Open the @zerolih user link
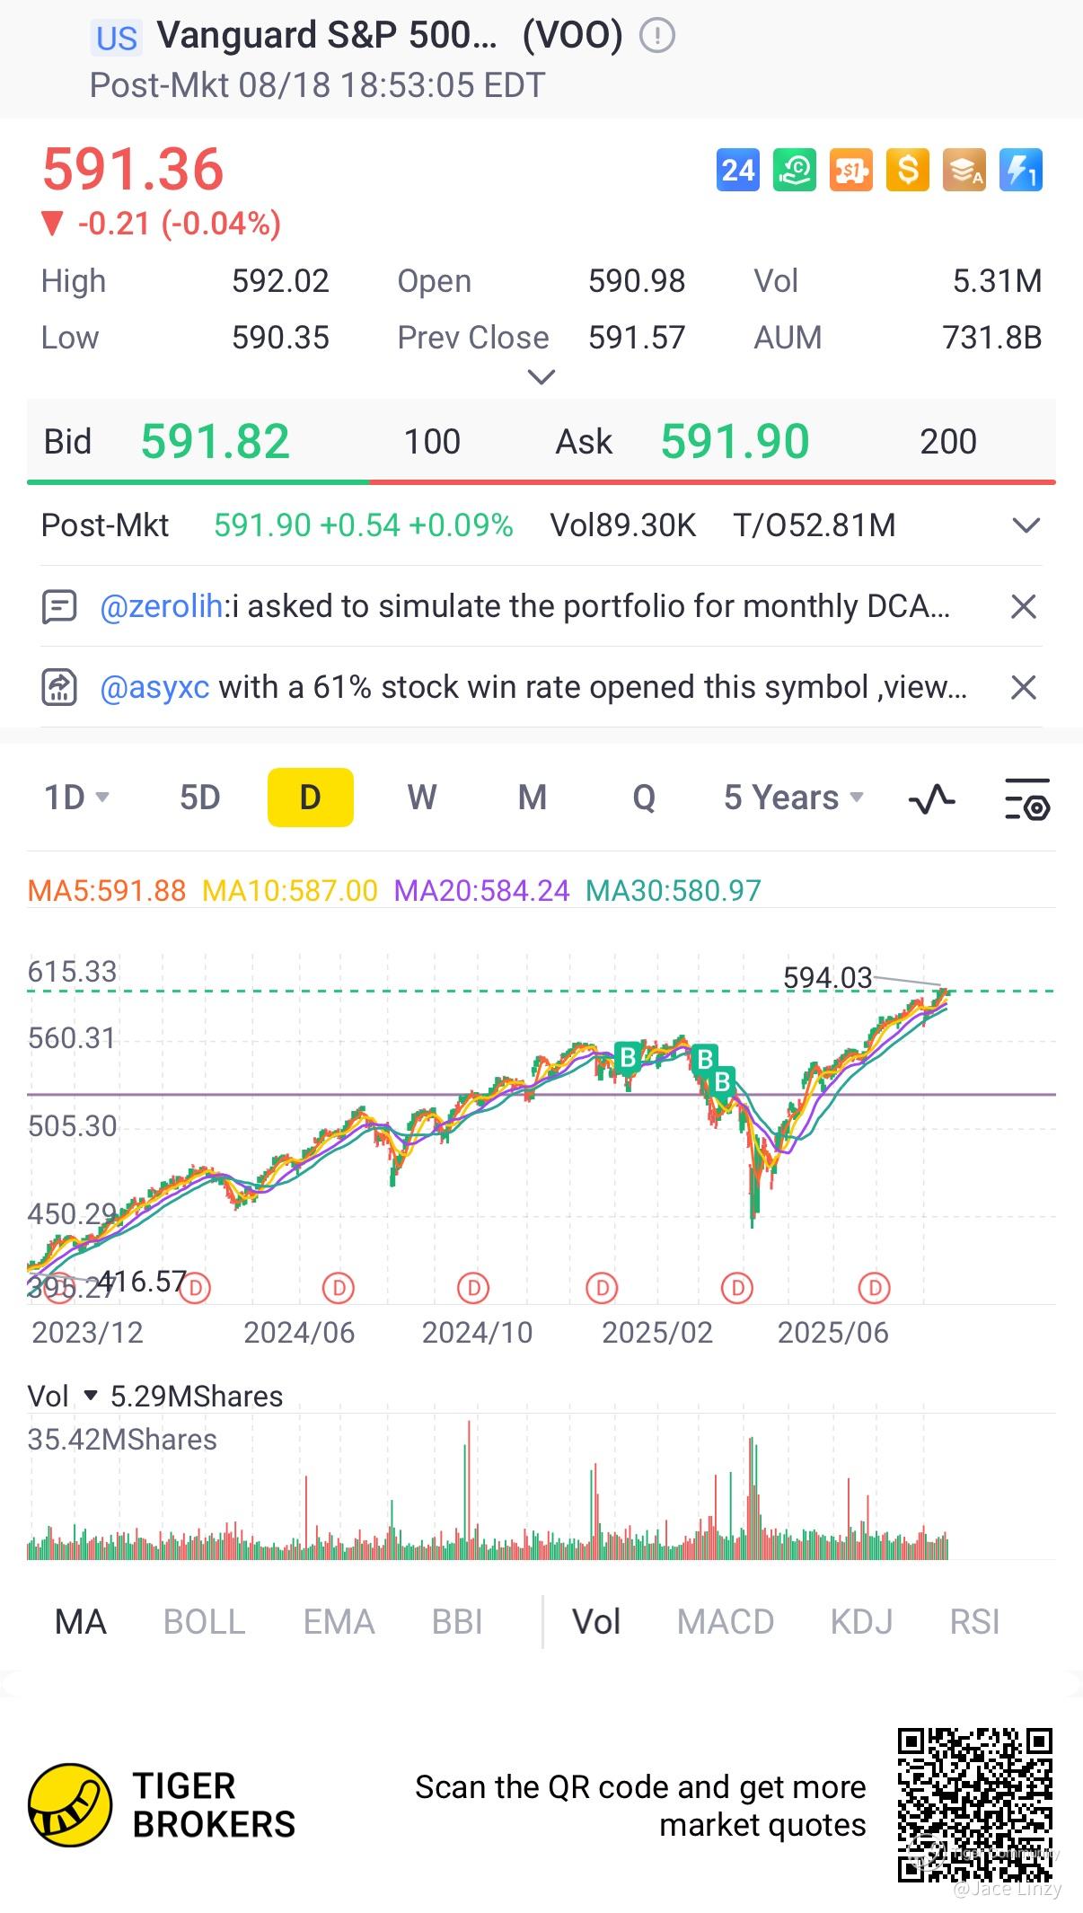 162,607
